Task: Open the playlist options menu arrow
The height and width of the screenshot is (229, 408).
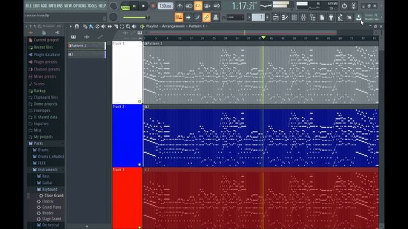Action: [71, 26]
